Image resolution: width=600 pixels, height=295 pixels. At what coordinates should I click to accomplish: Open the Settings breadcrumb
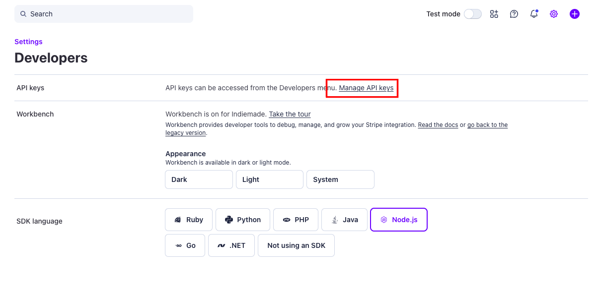pyautogui.click(x=28, y=42)
